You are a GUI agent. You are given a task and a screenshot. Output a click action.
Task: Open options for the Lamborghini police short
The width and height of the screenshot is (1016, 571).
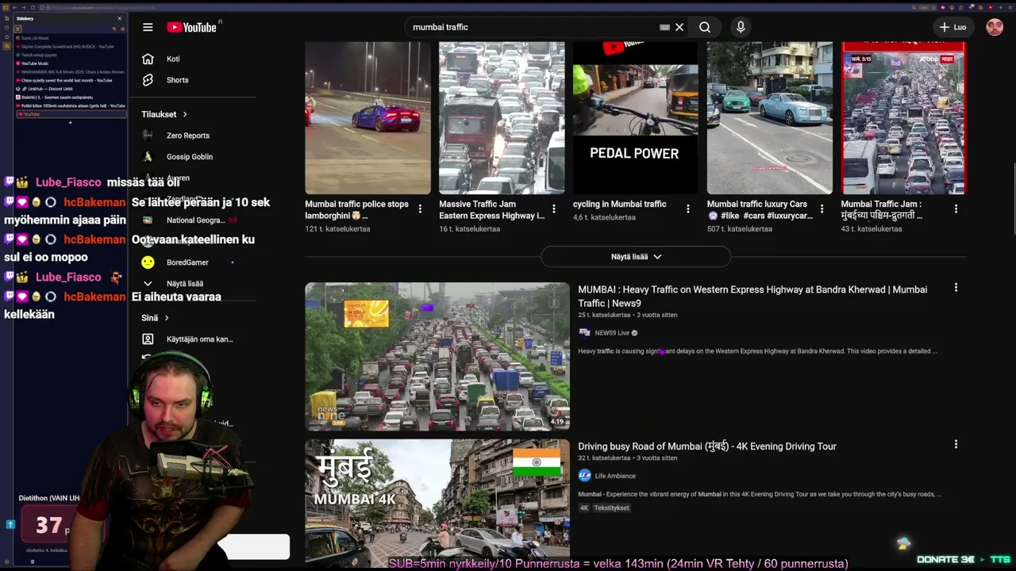(x=420, y=209)
